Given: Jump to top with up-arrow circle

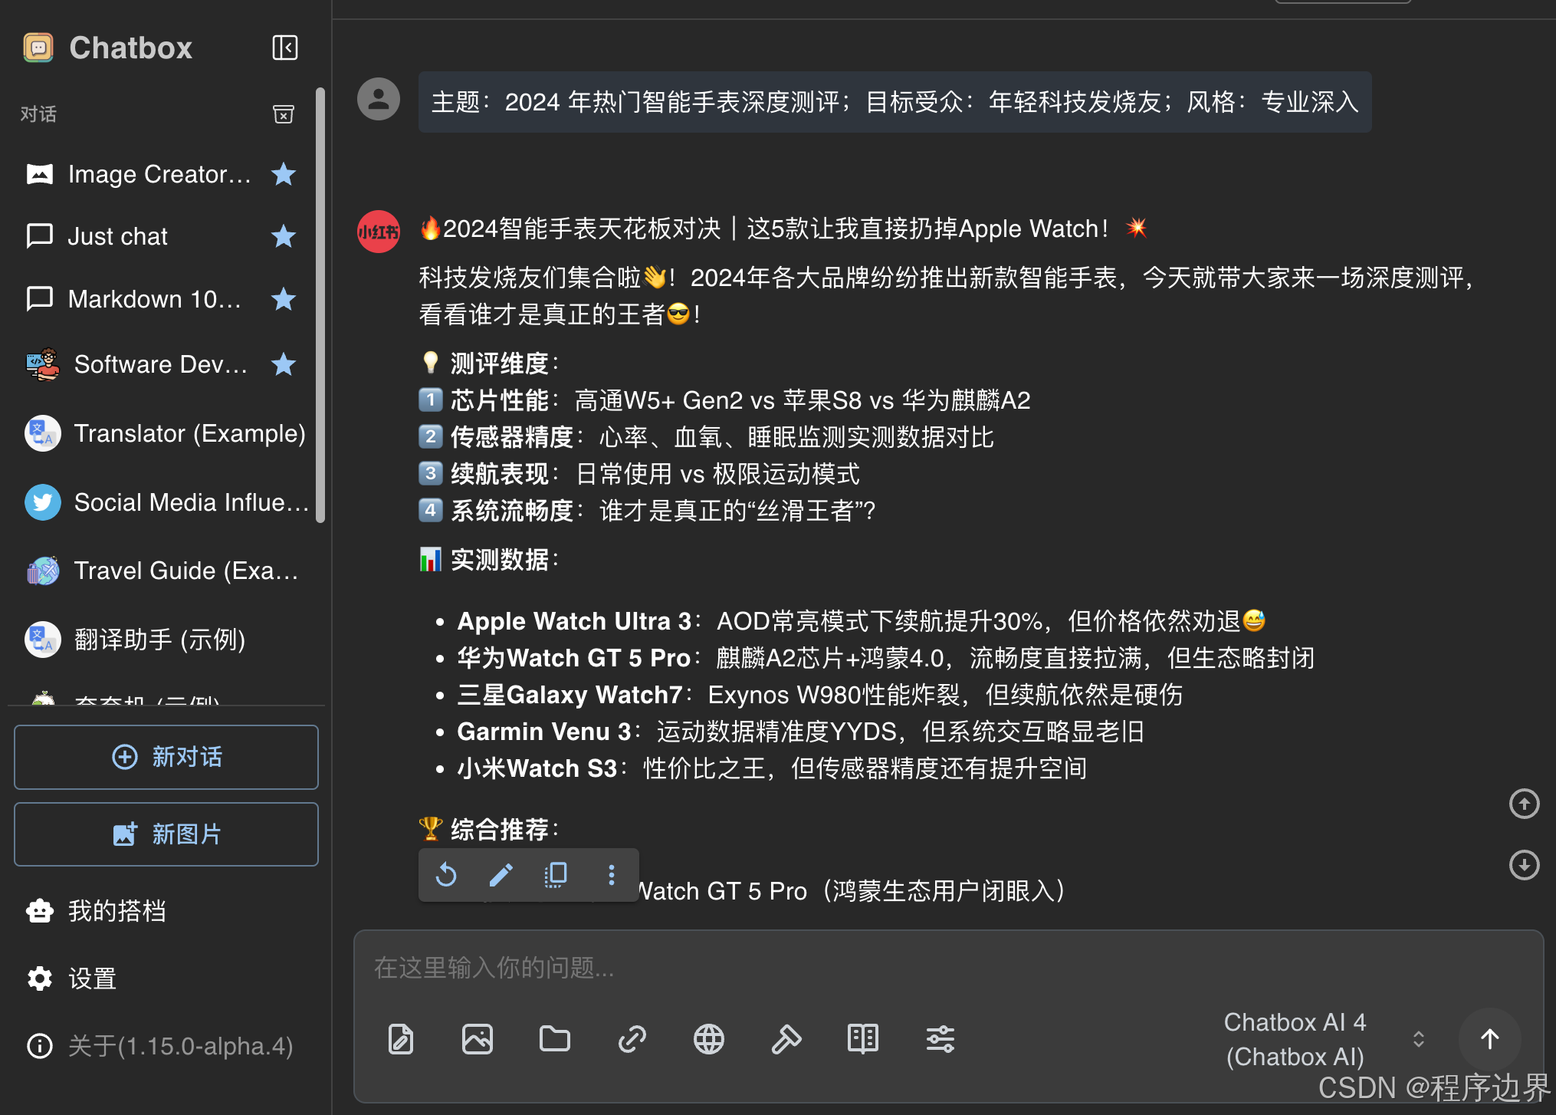Looking at the screenshot, I should point(1525,804).
